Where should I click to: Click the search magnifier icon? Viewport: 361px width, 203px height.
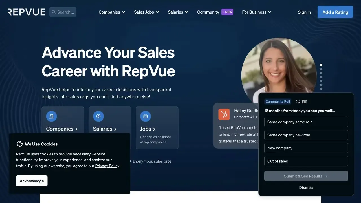tap(54, 12)
